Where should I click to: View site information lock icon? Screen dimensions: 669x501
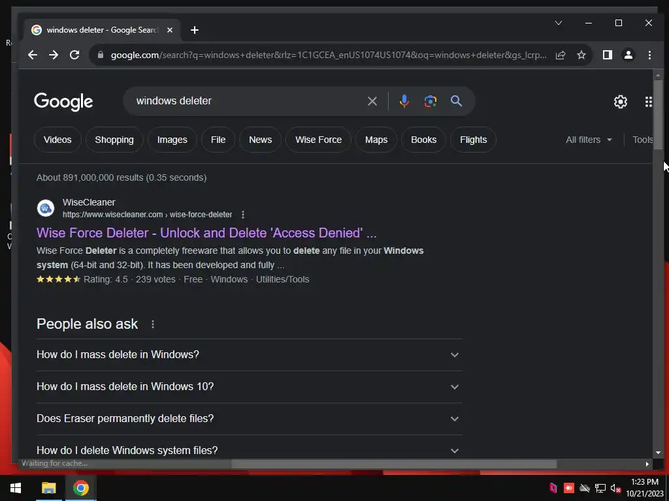[x=101, y=55]
